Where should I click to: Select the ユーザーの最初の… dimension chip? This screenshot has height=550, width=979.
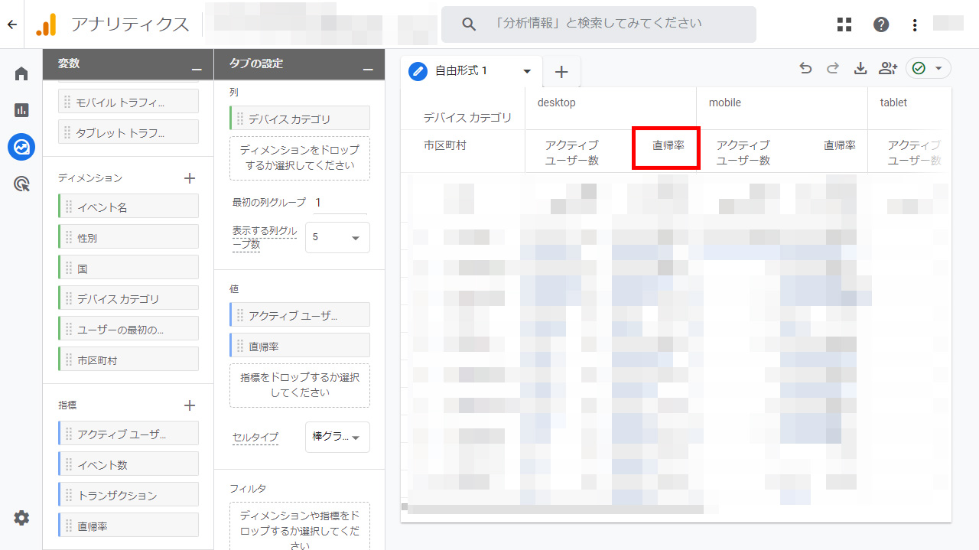128,329
